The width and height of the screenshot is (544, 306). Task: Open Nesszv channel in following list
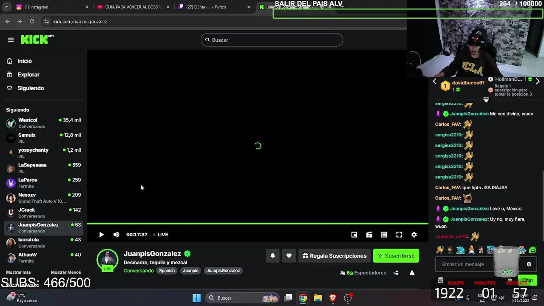pyautogui.click(x=43, y=198)
